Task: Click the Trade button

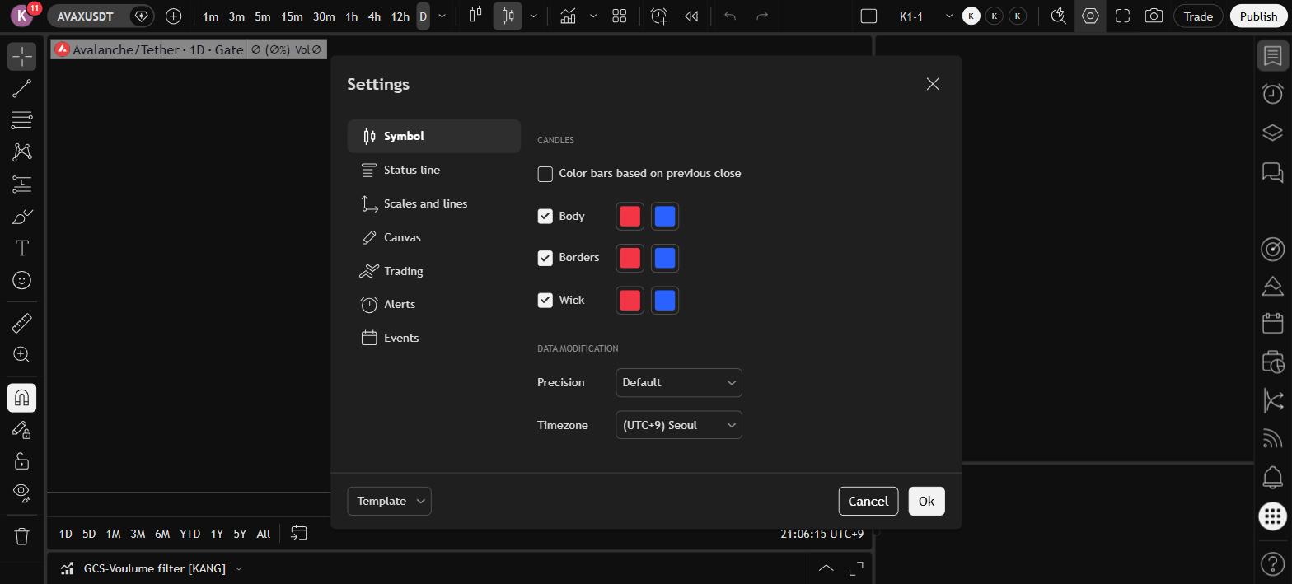Action: [1198, 16]
